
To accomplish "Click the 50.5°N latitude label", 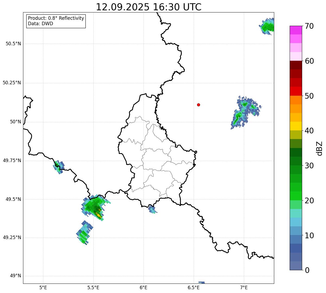I will pos(13,44).
